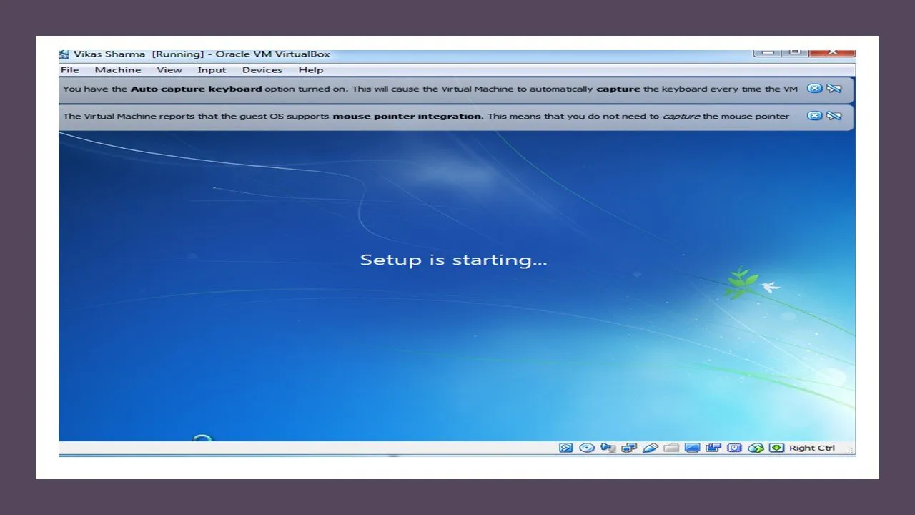Click the display status icon

(x=692, y=448)
